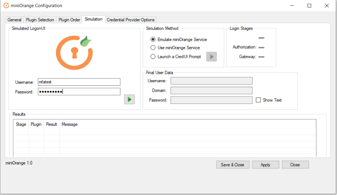Click the Plugin column header in Results
The image size is (337, 195).
point(36,124)
